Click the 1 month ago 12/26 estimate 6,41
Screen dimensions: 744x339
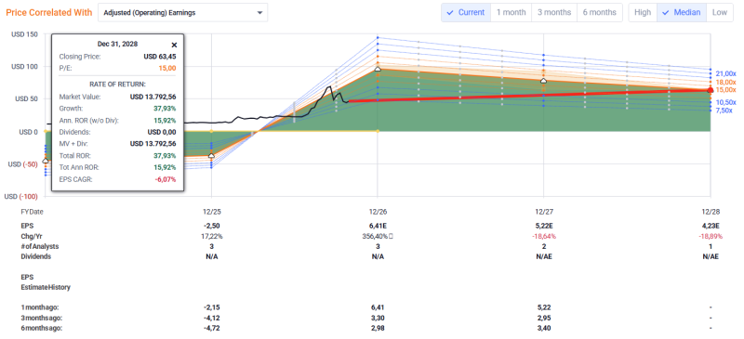[x=378, y=307]
